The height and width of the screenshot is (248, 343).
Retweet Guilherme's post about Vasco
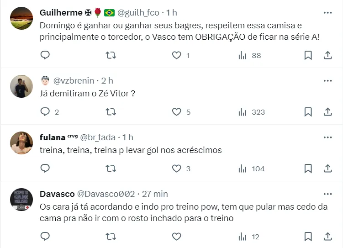pos(111,55)
